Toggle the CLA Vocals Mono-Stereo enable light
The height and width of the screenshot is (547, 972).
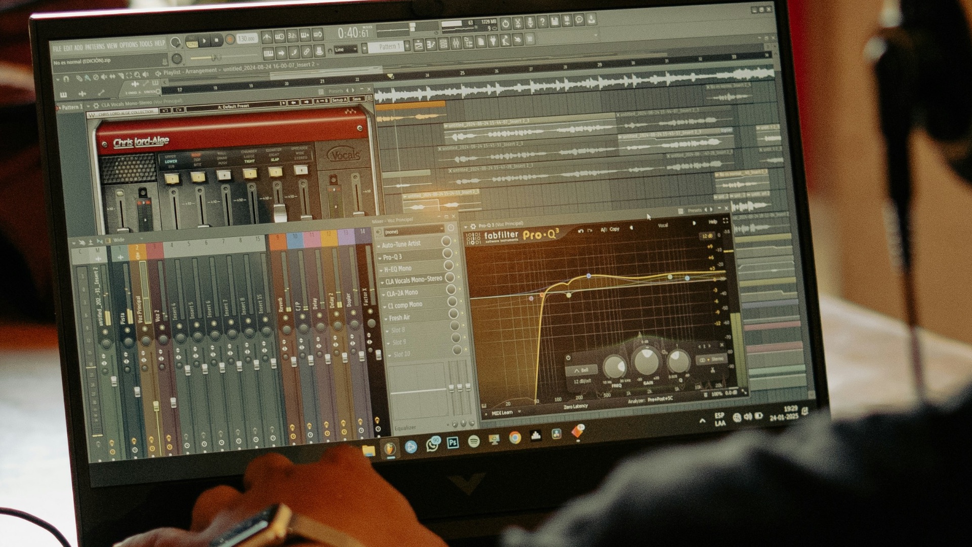pyautogui.click(x=459, y=277)
